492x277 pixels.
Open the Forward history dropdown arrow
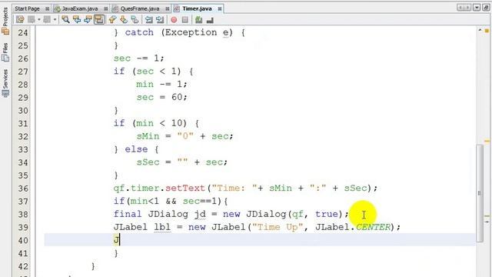[x=55, y=20]
